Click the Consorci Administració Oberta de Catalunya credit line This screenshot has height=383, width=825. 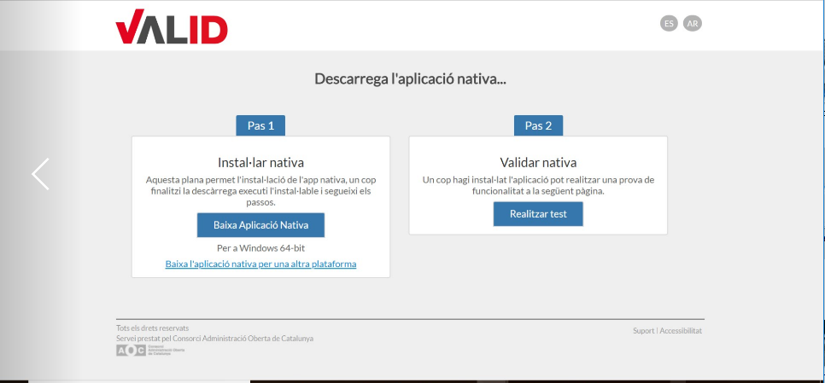coord(214,339)
